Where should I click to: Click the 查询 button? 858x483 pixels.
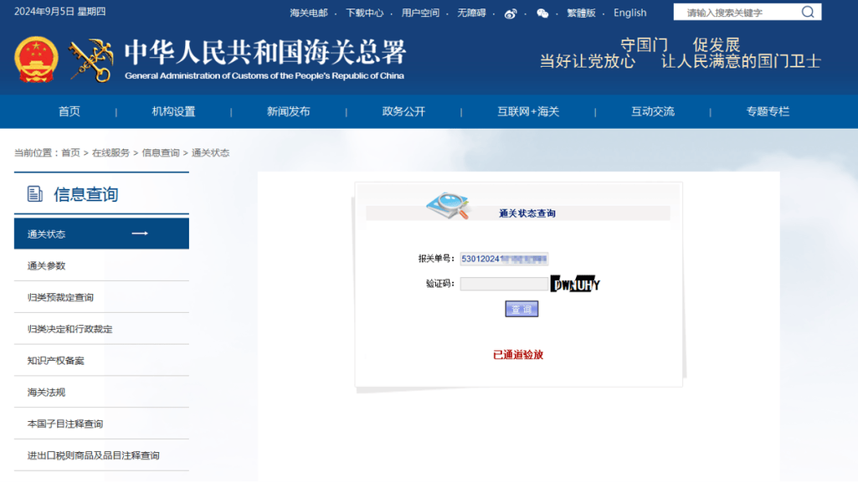tap(521, 309)
